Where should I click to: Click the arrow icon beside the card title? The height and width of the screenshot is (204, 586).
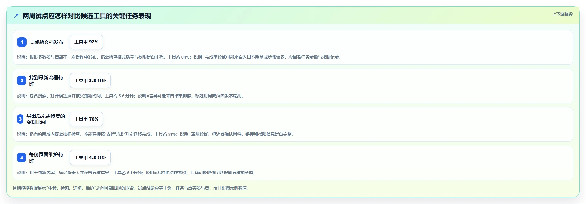[x=16, y=16]
